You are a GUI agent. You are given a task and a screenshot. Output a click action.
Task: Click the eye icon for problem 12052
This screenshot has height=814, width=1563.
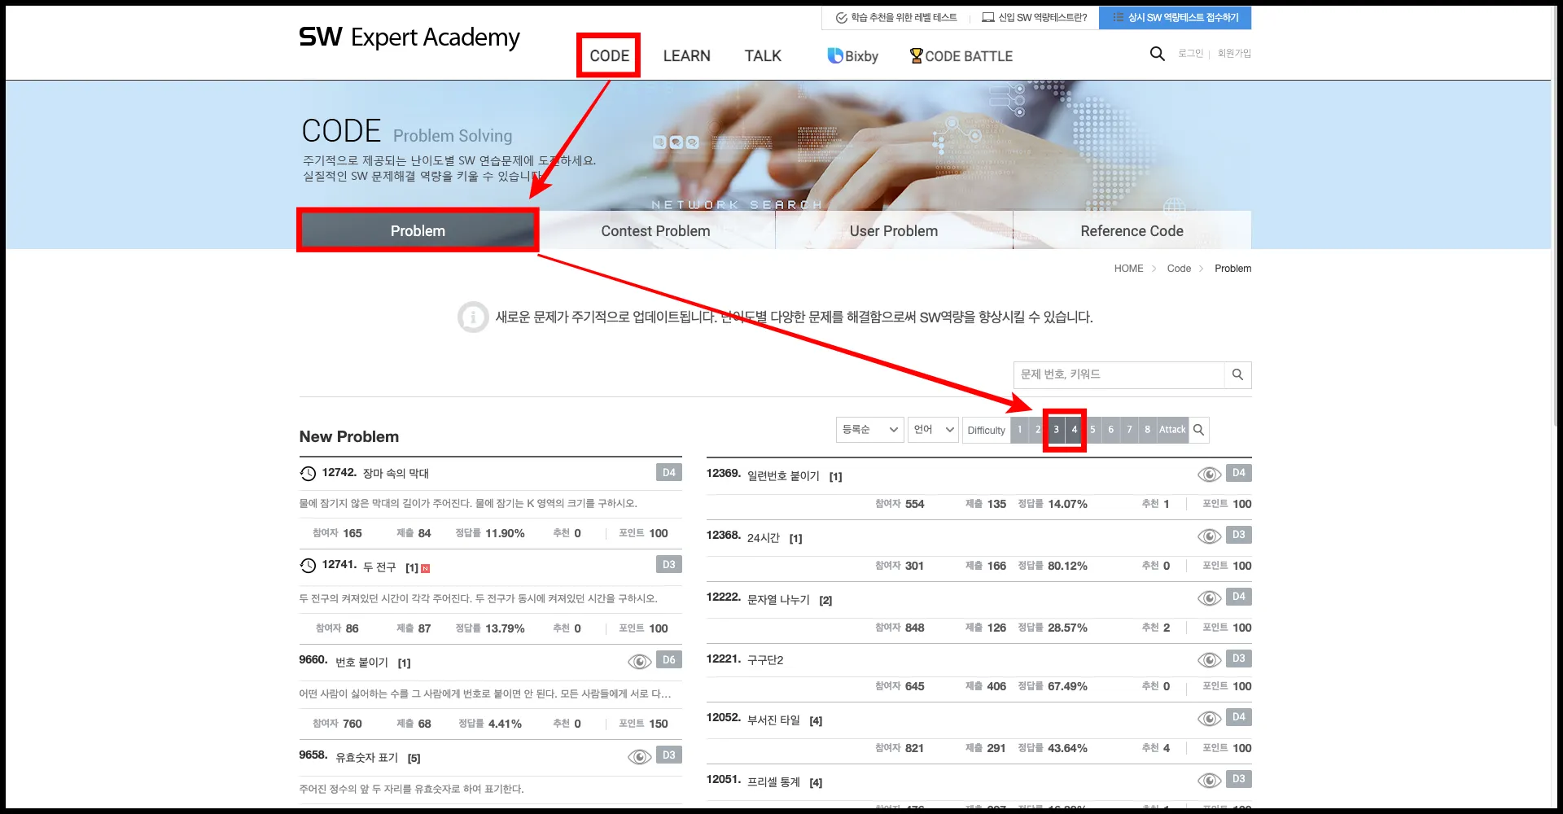click(x=1209, y=719)
